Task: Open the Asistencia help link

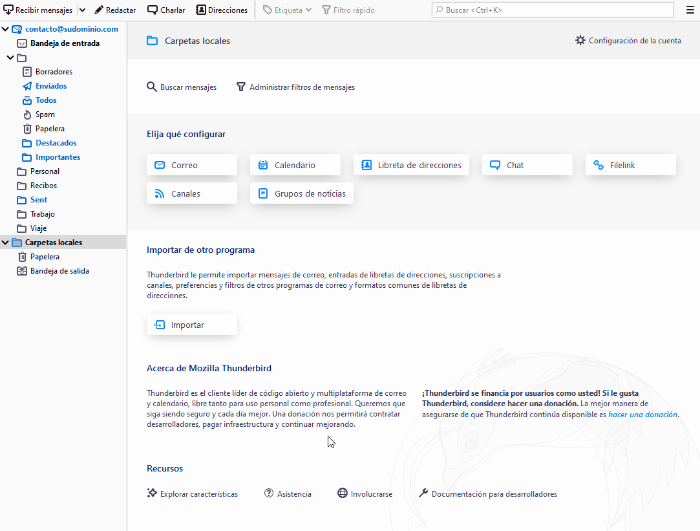Action: pyautogui.click(x=288, y=493)
